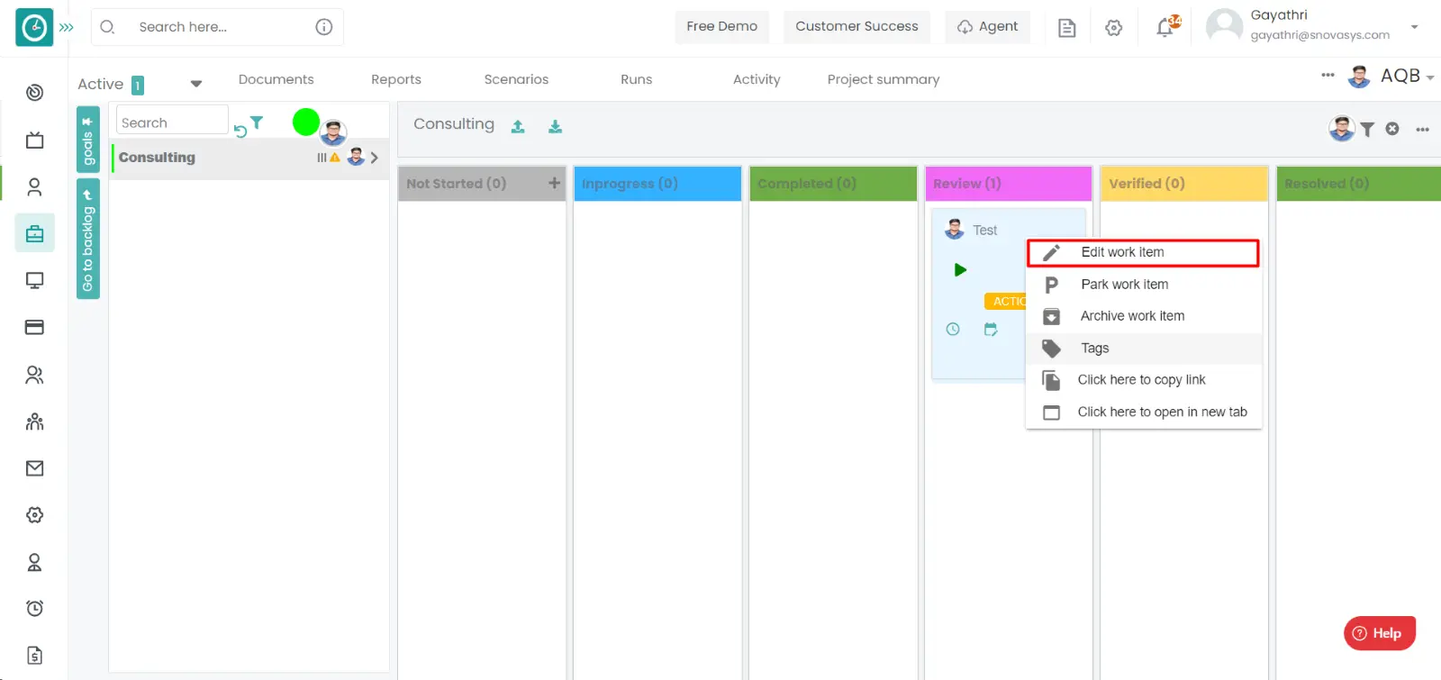Expand the Consulting goal chevron

coord(375,158)
